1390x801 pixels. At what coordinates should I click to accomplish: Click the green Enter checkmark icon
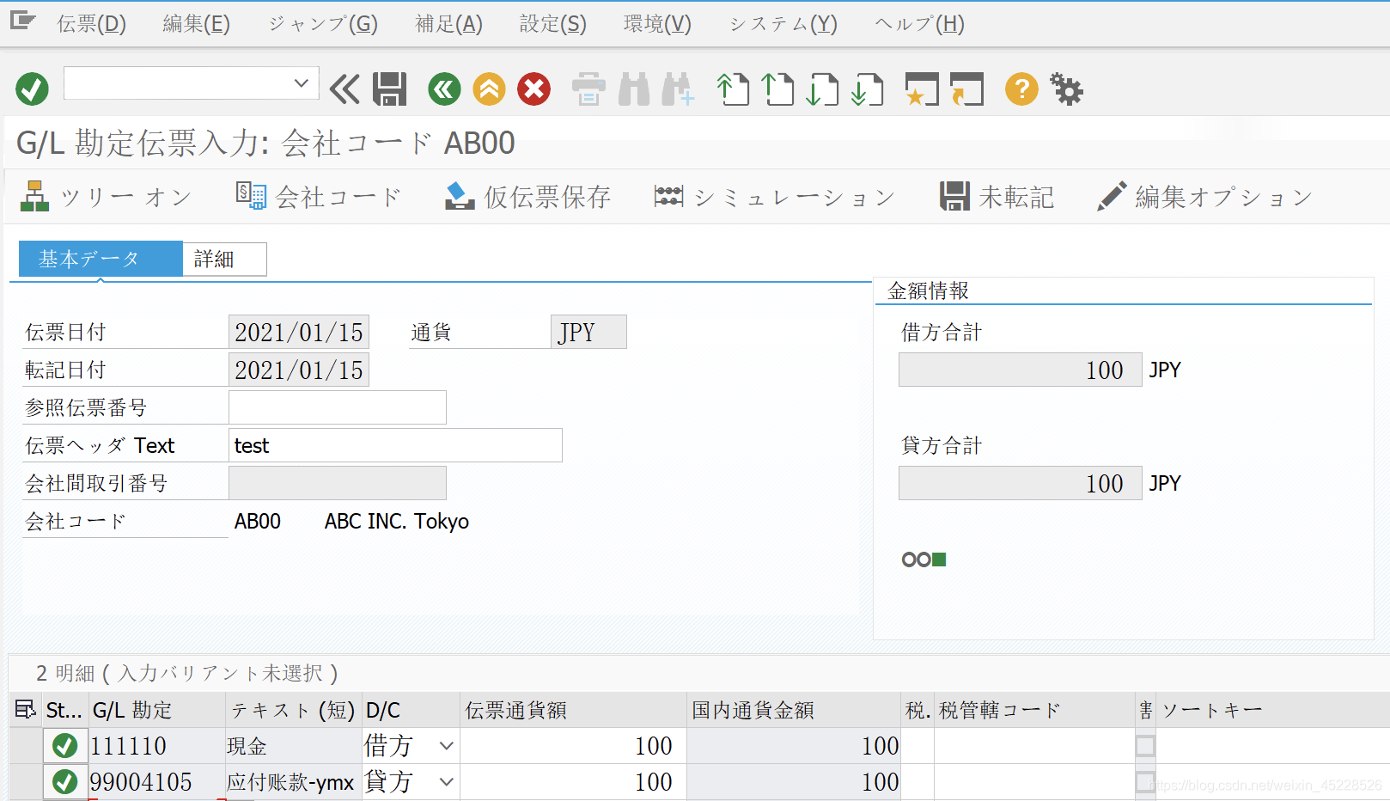pos(32,89)
